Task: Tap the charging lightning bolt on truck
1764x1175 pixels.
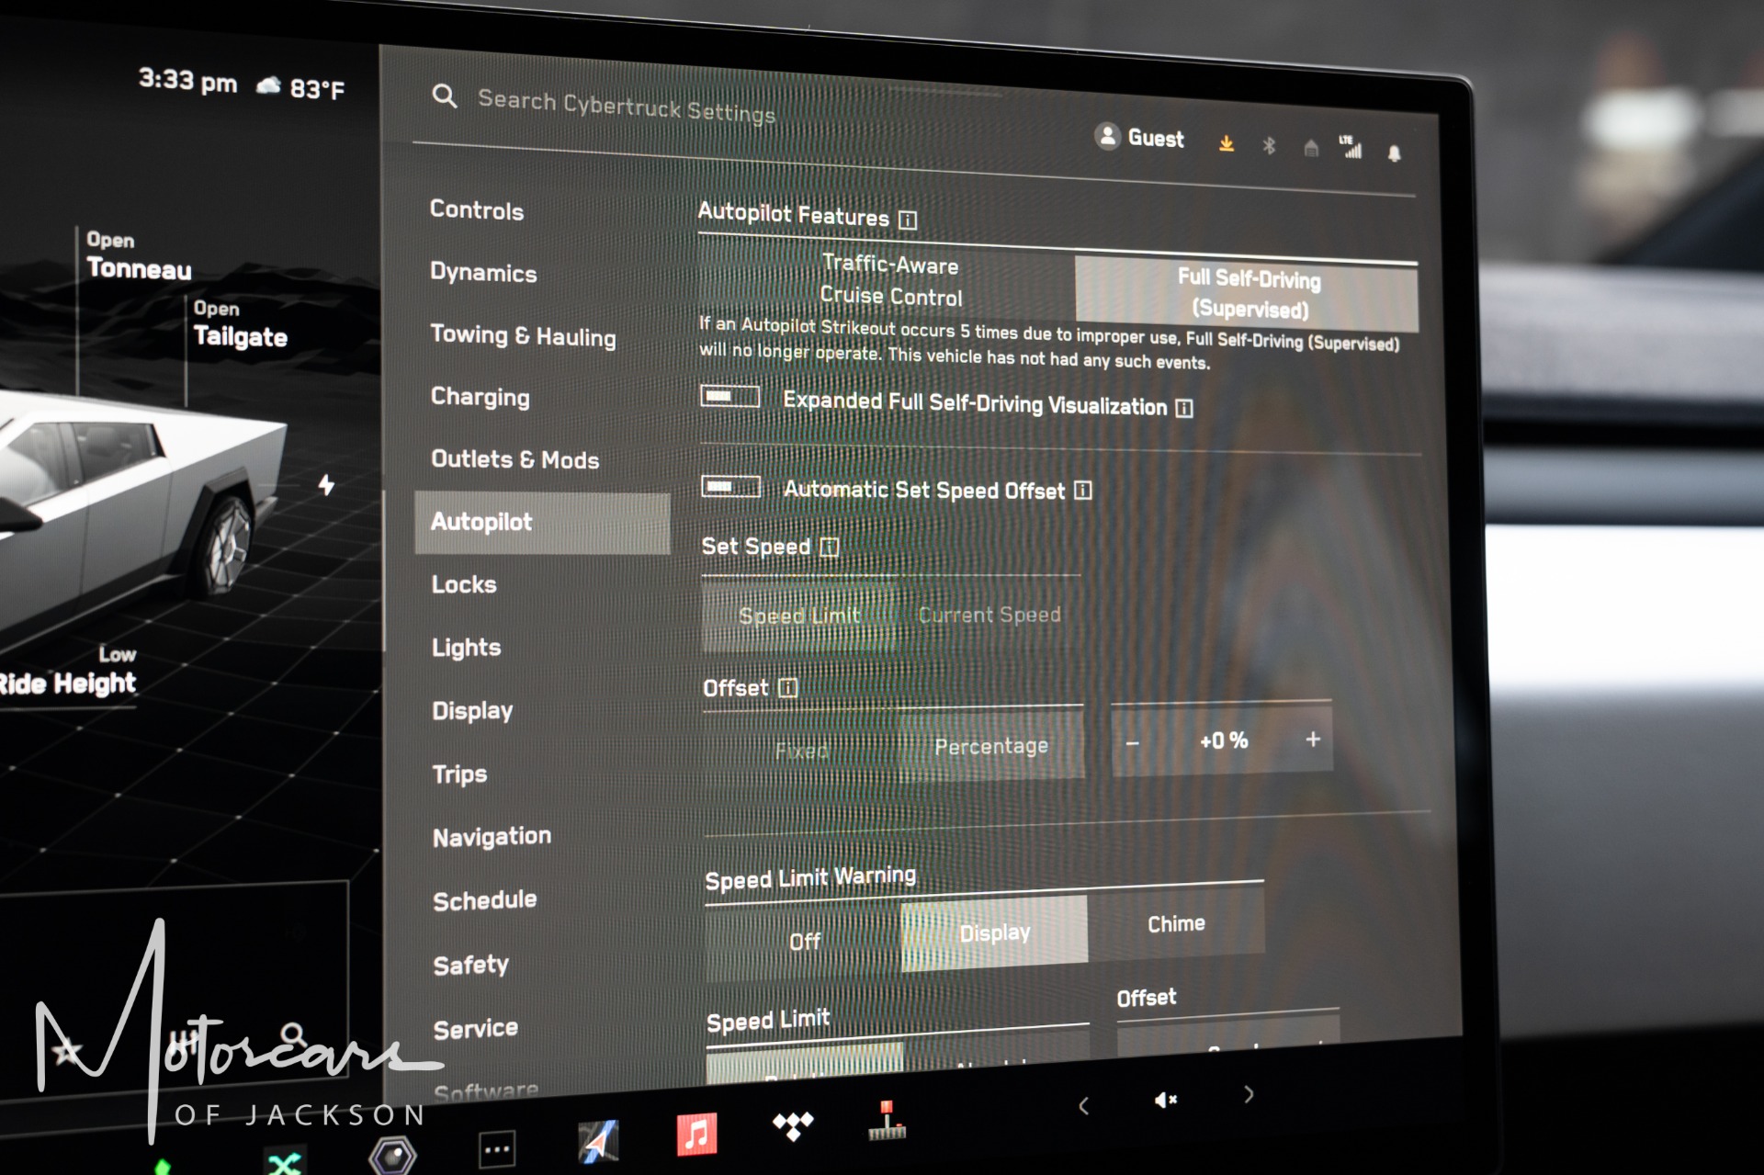Action: pos(326,484)
